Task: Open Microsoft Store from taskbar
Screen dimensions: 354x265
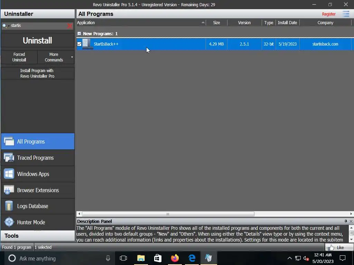Action: pos(158,258)
